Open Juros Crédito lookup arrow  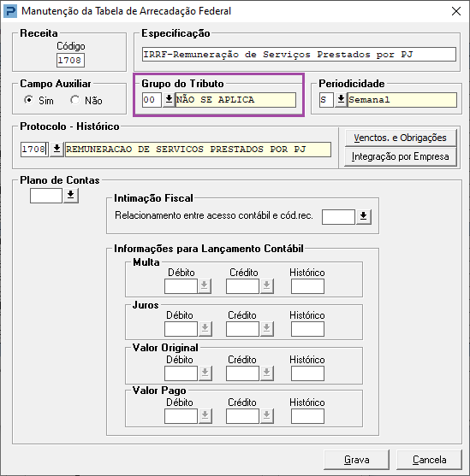pyautogui.click(x=267, y=329)
